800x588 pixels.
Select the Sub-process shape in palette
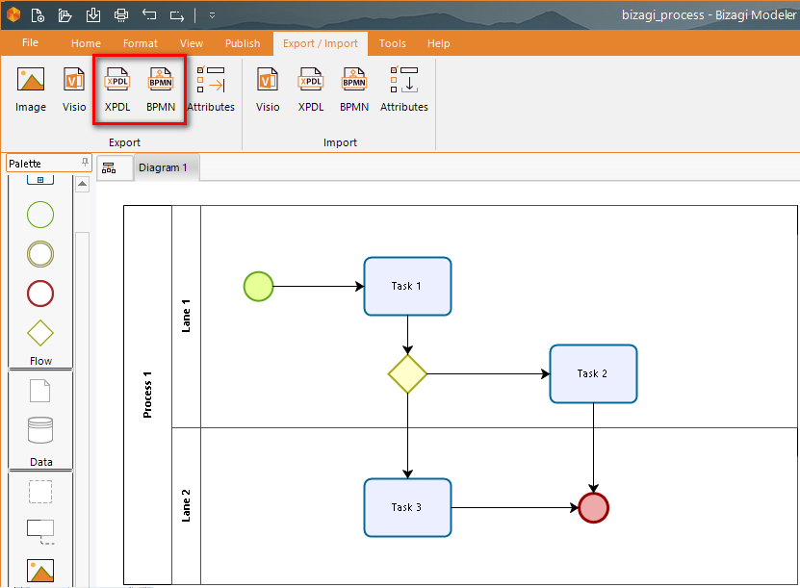pyautogui.click(x=40, y=179)
